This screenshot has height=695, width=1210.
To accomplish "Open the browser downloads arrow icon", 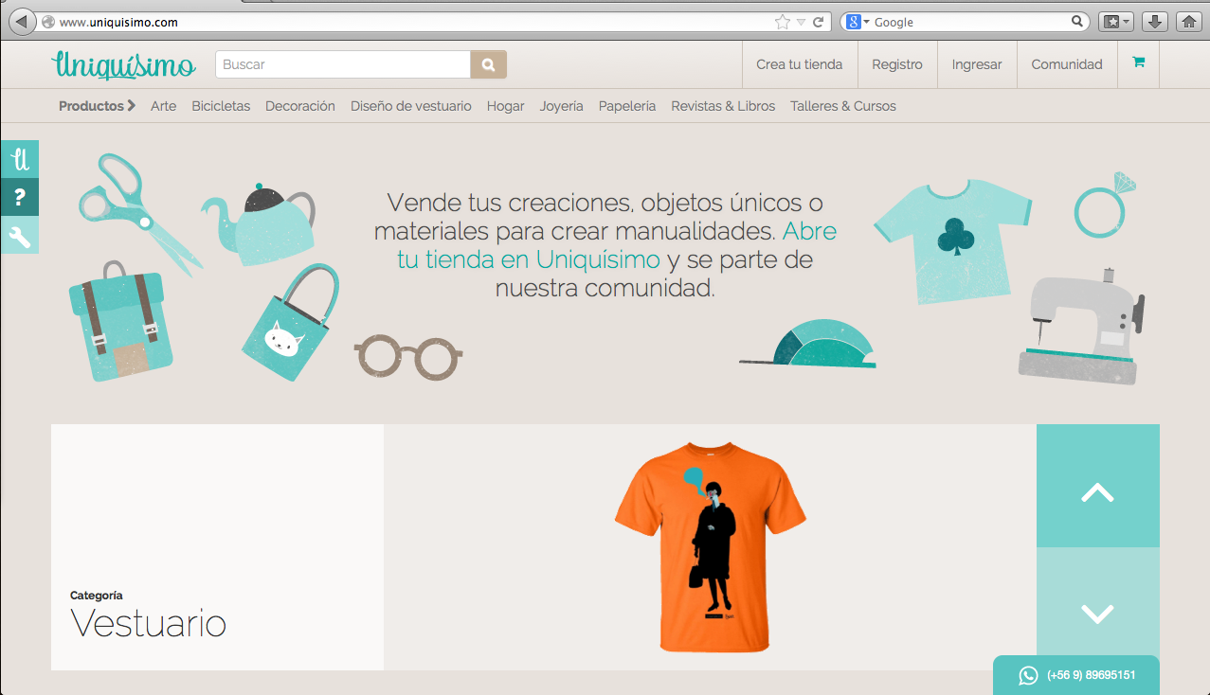I will click(x=1154, y=22).
